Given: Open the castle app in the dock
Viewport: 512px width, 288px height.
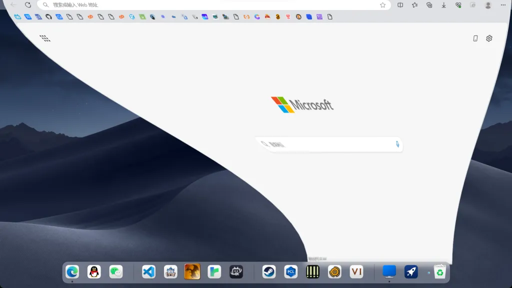Looking at the screenshot, I should coord(170,271).
